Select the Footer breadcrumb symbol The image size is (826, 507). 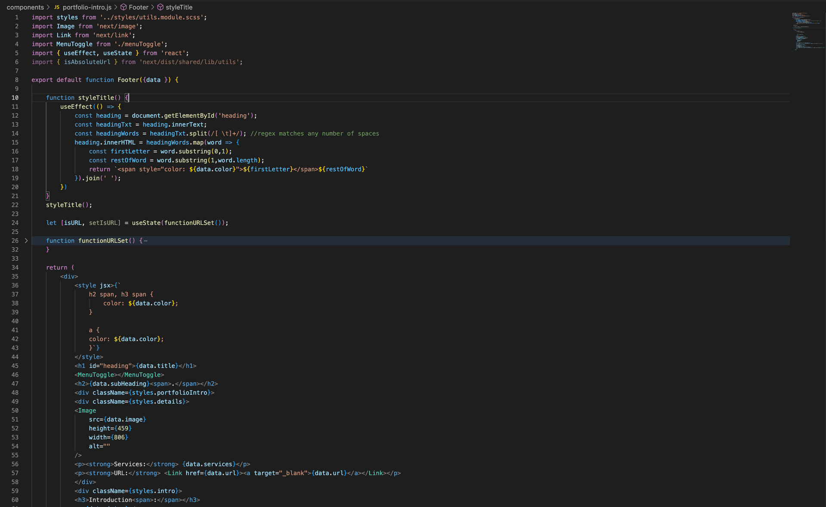(x=139, y=7)
